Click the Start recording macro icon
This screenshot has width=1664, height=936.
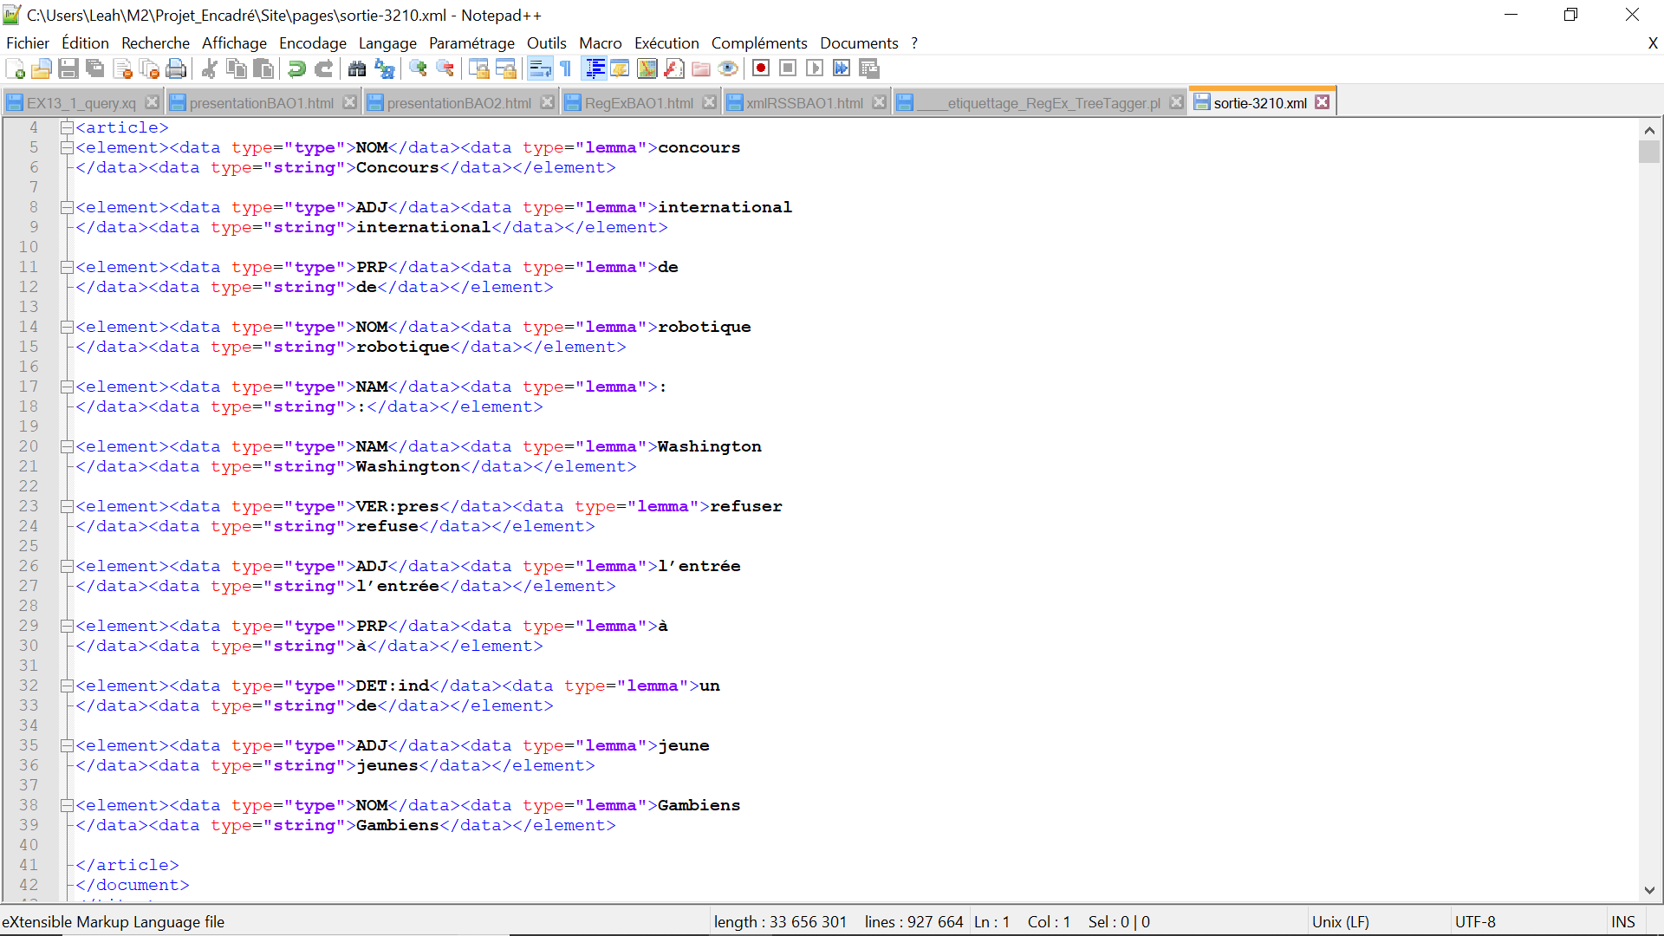click(x=761, y=68)
